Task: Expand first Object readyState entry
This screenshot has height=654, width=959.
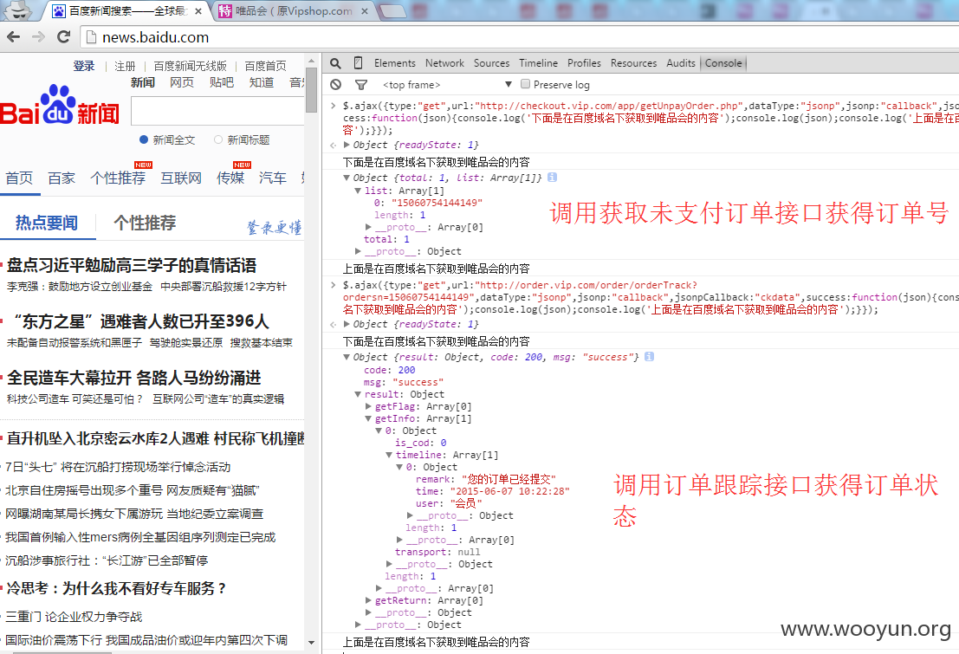Action: [x=347, y=145]
